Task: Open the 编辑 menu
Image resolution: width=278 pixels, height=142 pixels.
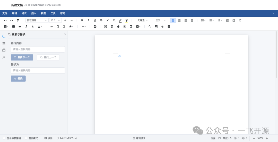Action: point(14,13)
